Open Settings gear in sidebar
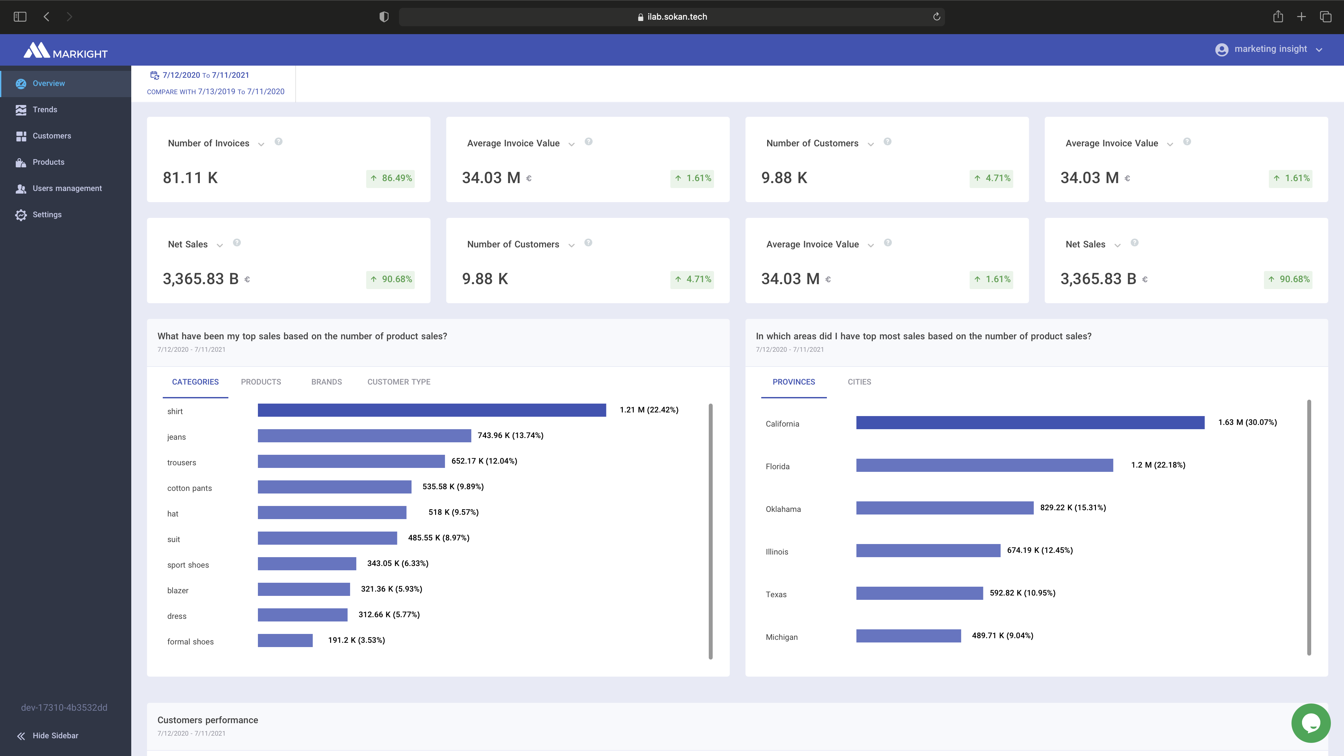 [x=21, y=215]
